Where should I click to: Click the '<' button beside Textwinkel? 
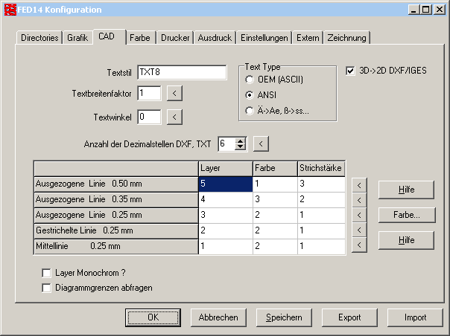tap(173, 117)
